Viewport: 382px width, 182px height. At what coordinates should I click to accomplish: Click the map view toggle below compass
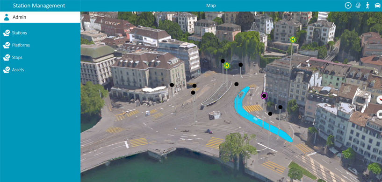click(380, 114)
